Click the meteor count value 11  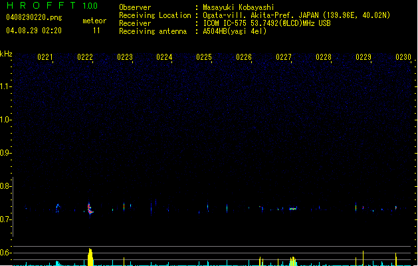click(96, 31)
